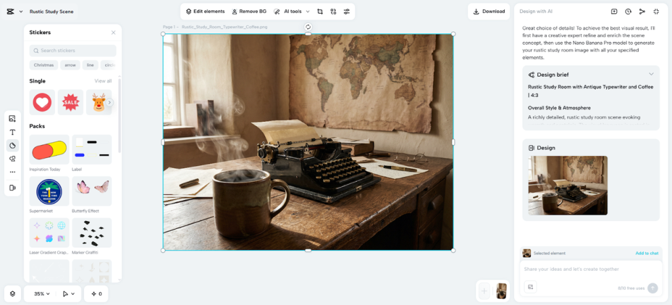The height and width of the screenshot is (305, 672).
Task: Collapse the Design with AI panel
Action: point(656,12)
